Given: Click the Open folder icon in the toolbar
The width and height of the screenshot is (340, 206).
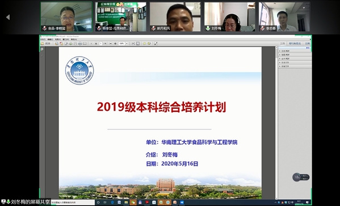Looking at the screenshot, I should (x=42, y=44).
